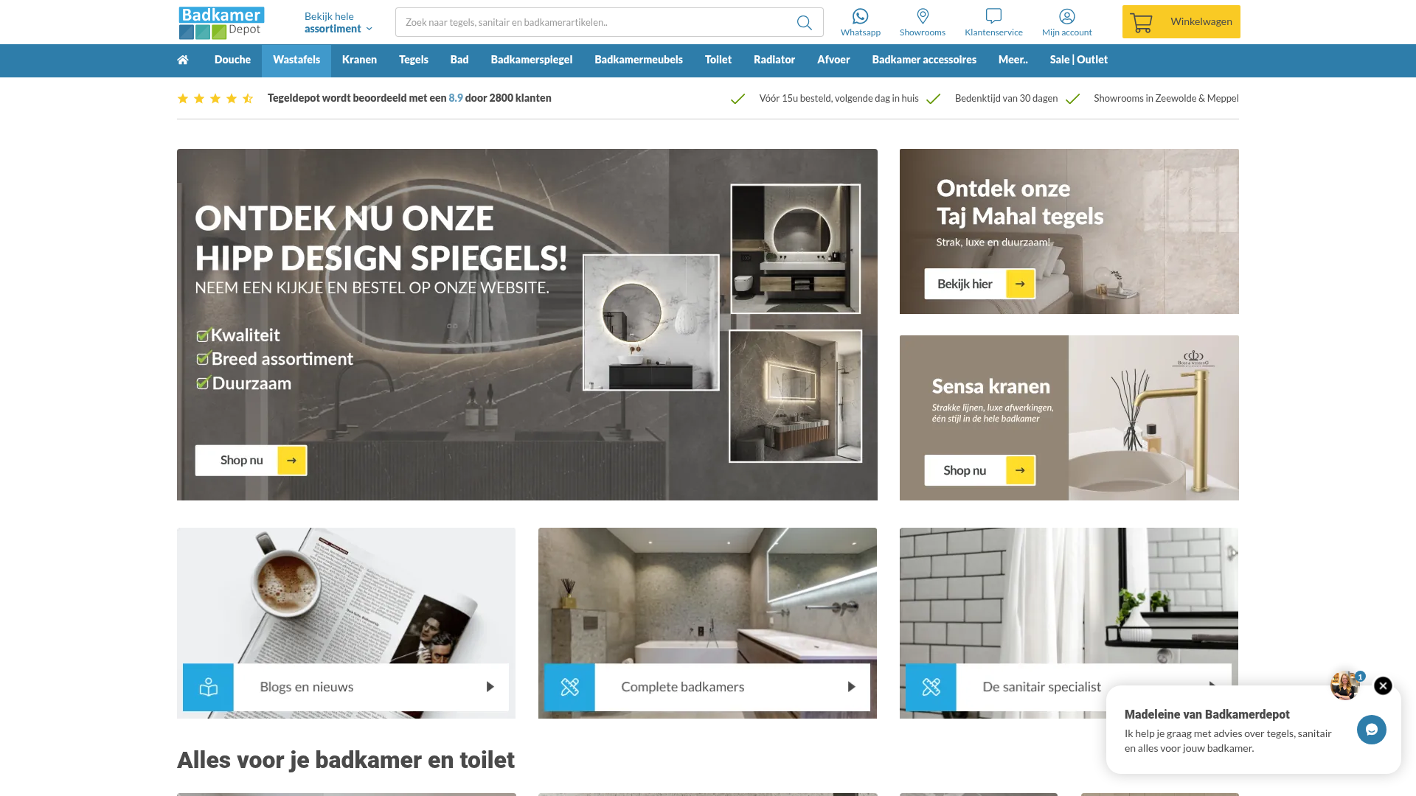1416x796 pixels.
Task: Open the Showrooms location icon
Action: pos(923,16)
